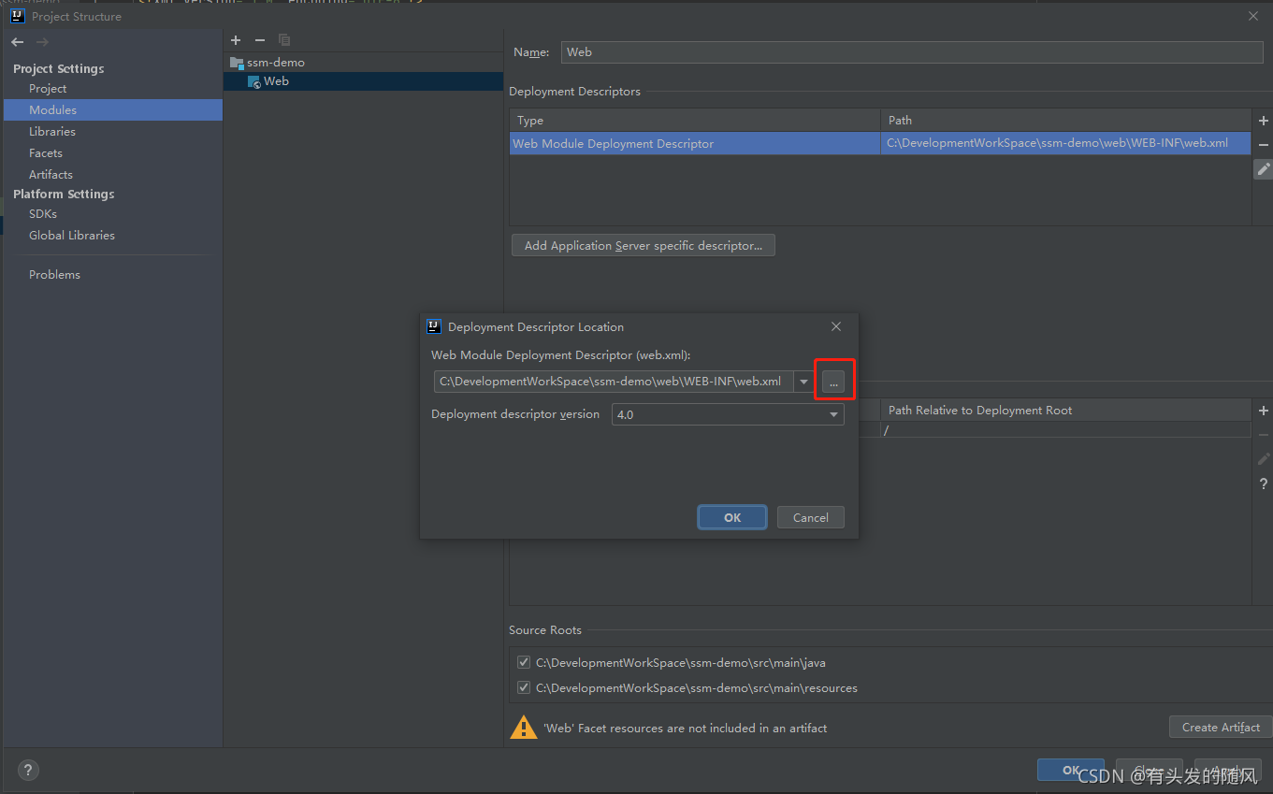
Task: Open SDKs under Platform Settings
Action: (43, 214)
